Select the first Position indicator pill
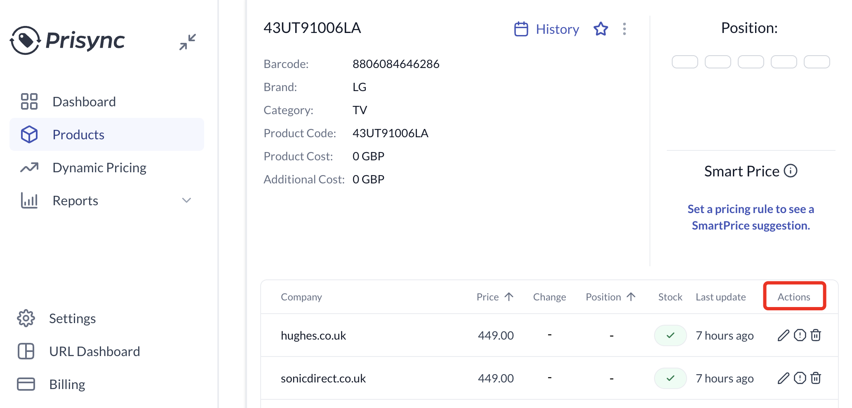The image size is (852, 408). coord(685,62)
